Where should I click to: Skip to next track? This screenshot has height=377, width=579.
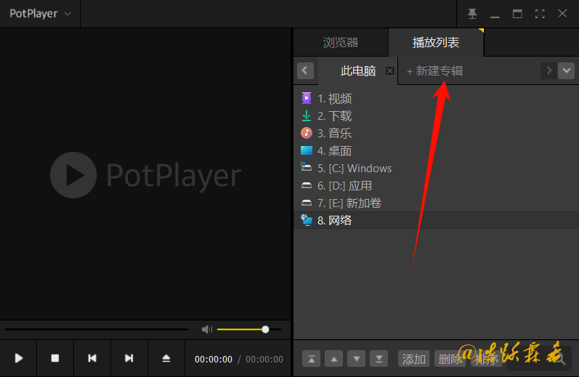point(129,358)
